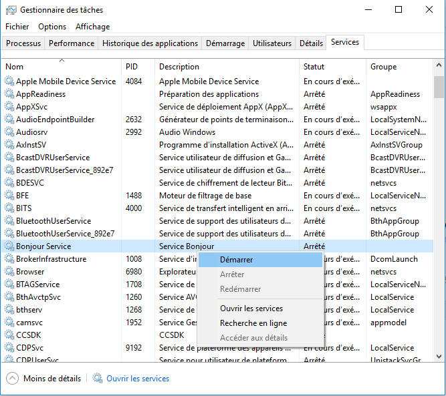Click the gear icon beside BluetoothUserService_892e7

pos(9,234)
